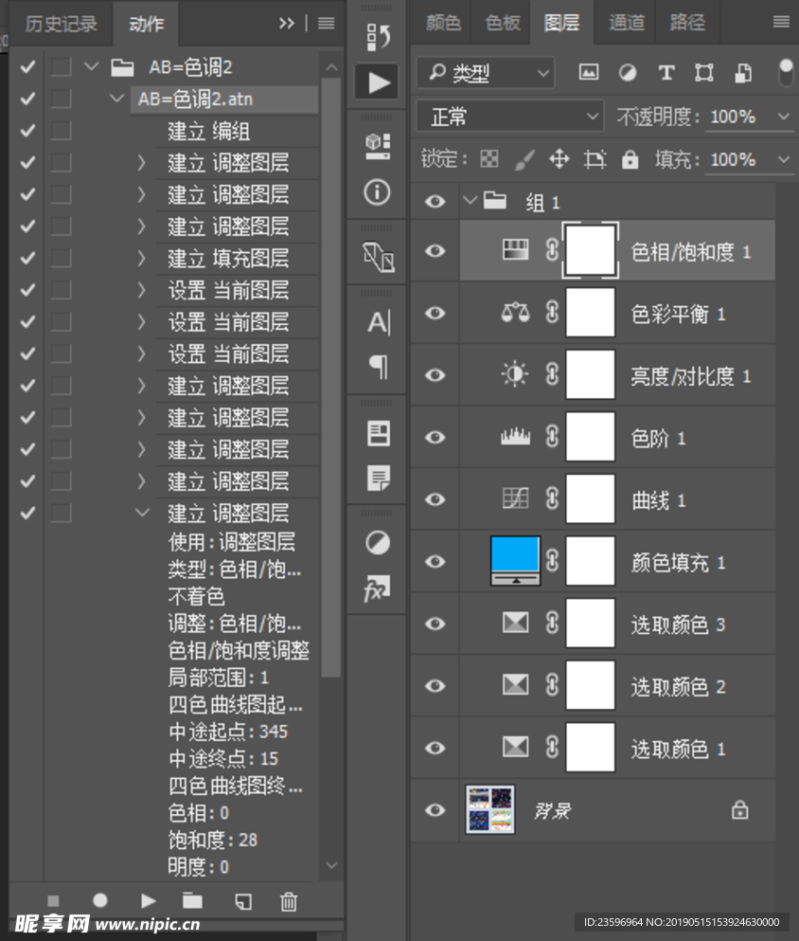
Task: Select the type layers filter icon
Action: 666,73
